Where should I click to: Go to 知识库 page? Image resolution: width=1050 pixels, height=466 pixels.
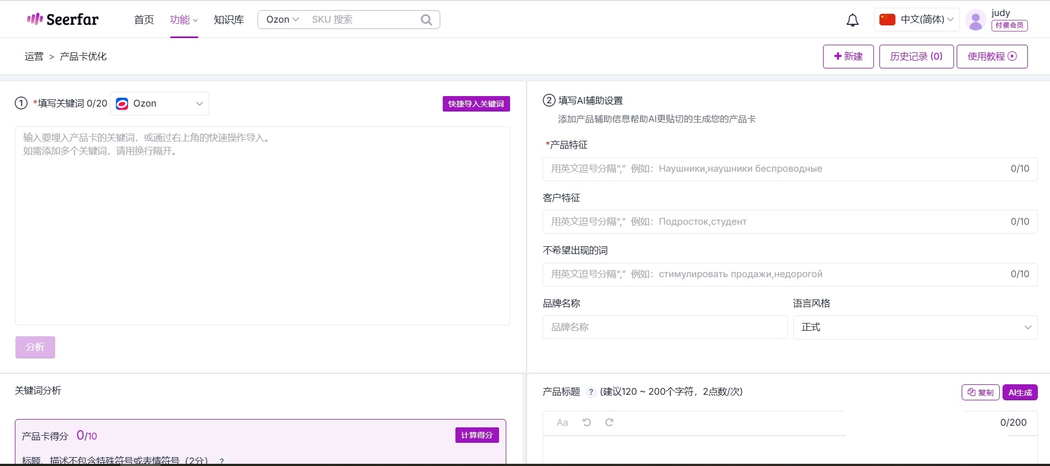click(229, 20)
